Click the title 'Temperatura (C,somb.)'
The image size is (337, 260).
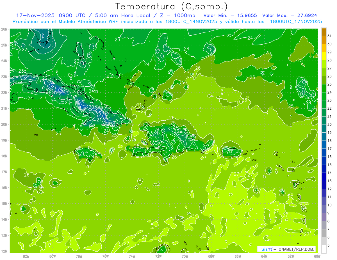[x=171, y=6]
